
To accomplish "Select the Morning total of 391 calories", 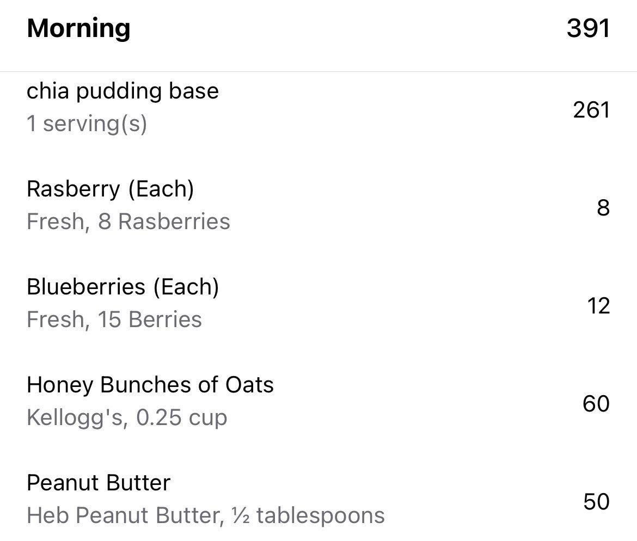I will point(587,28).
